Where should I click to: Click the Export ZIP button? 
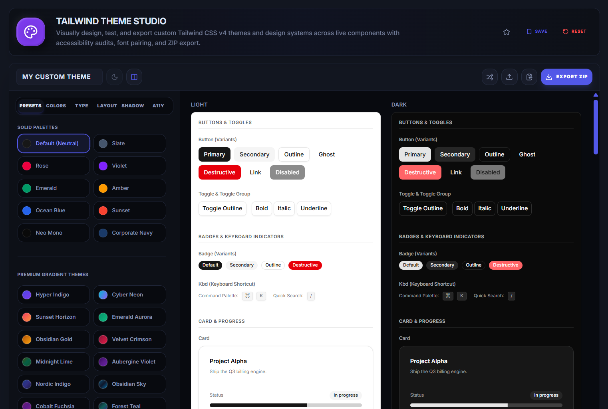(566, 77)
